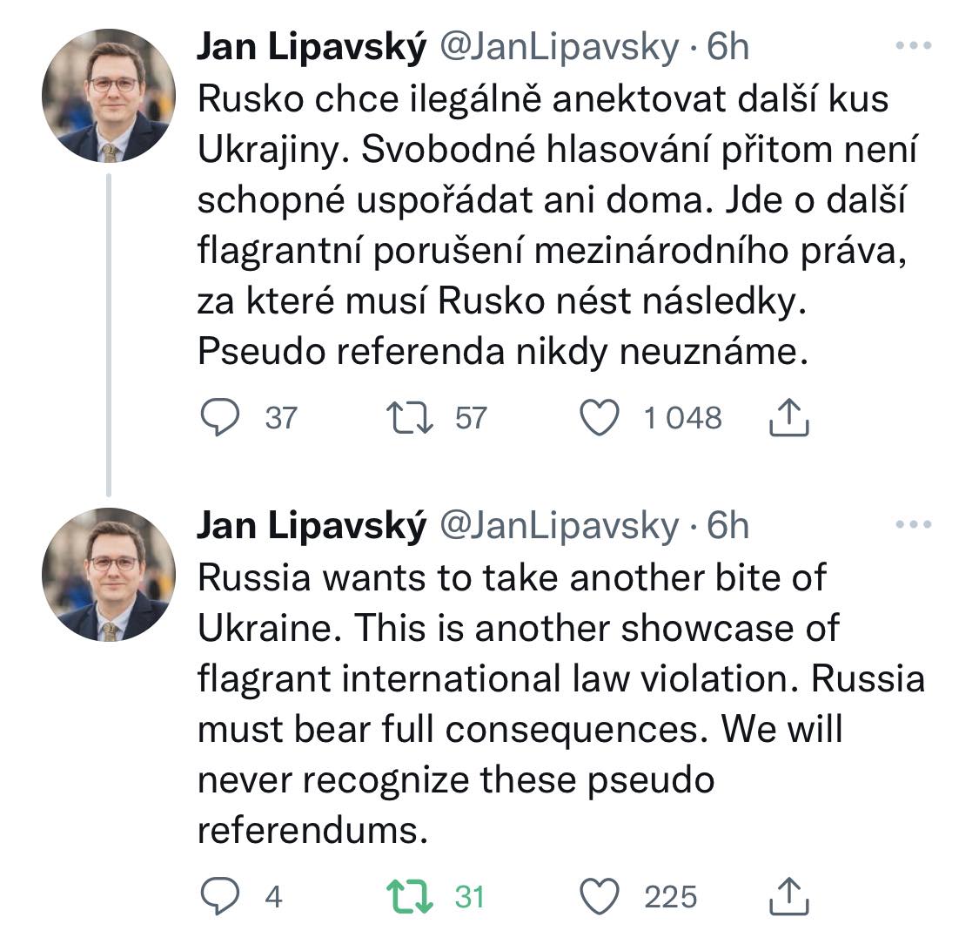Screen dimensions: 979x944
Task: Reply to the Czech-language tweet
Action: pyautogui.click(x=220, y=417)
